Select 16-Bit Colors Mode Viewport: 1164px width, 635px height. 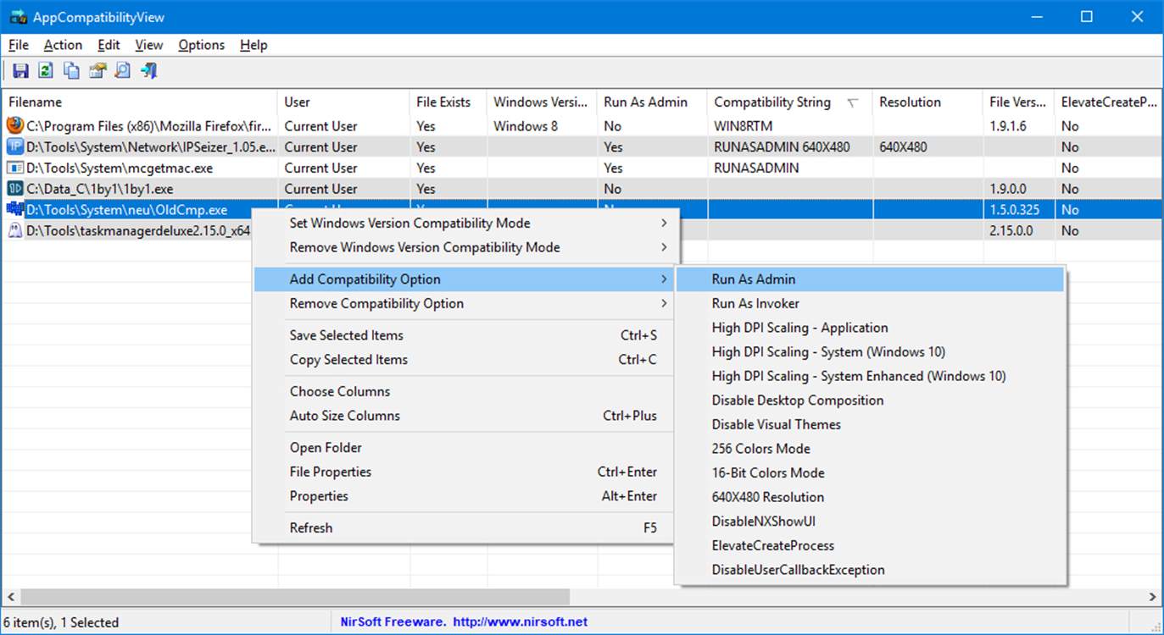pyautogui.click(x=870, y=473)
